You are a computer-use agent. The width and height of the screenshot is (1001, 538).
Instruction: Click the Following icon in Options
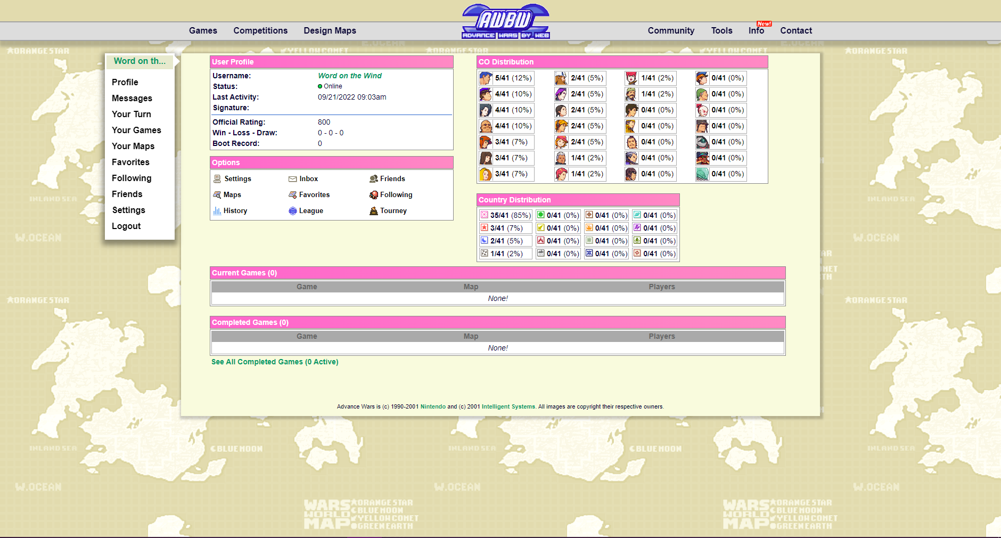(374, 195)
